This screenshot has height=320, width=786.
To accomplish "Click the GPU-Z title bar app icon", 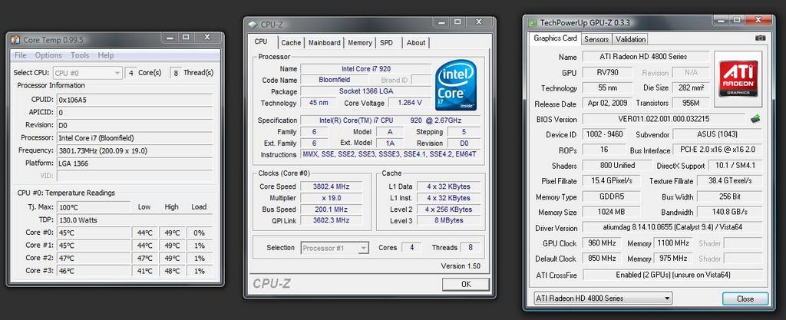I will coord(532,22).
